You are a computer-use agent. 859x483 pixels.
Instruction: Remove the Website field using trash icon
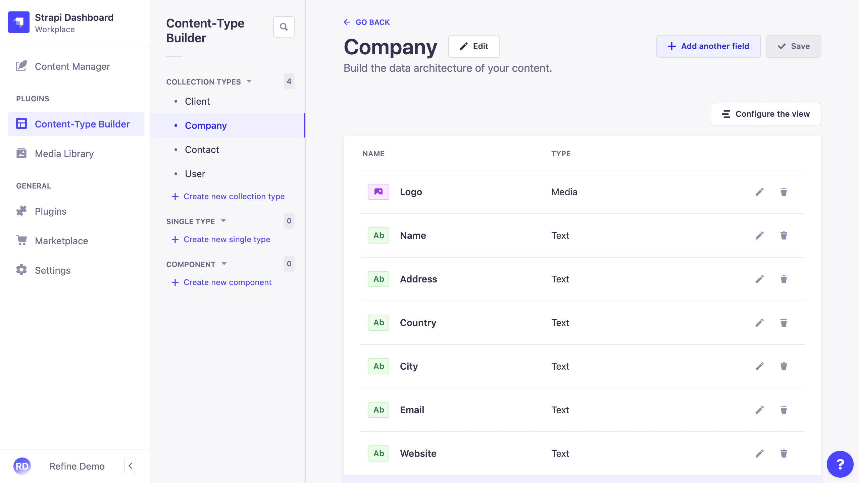[784, 453]
